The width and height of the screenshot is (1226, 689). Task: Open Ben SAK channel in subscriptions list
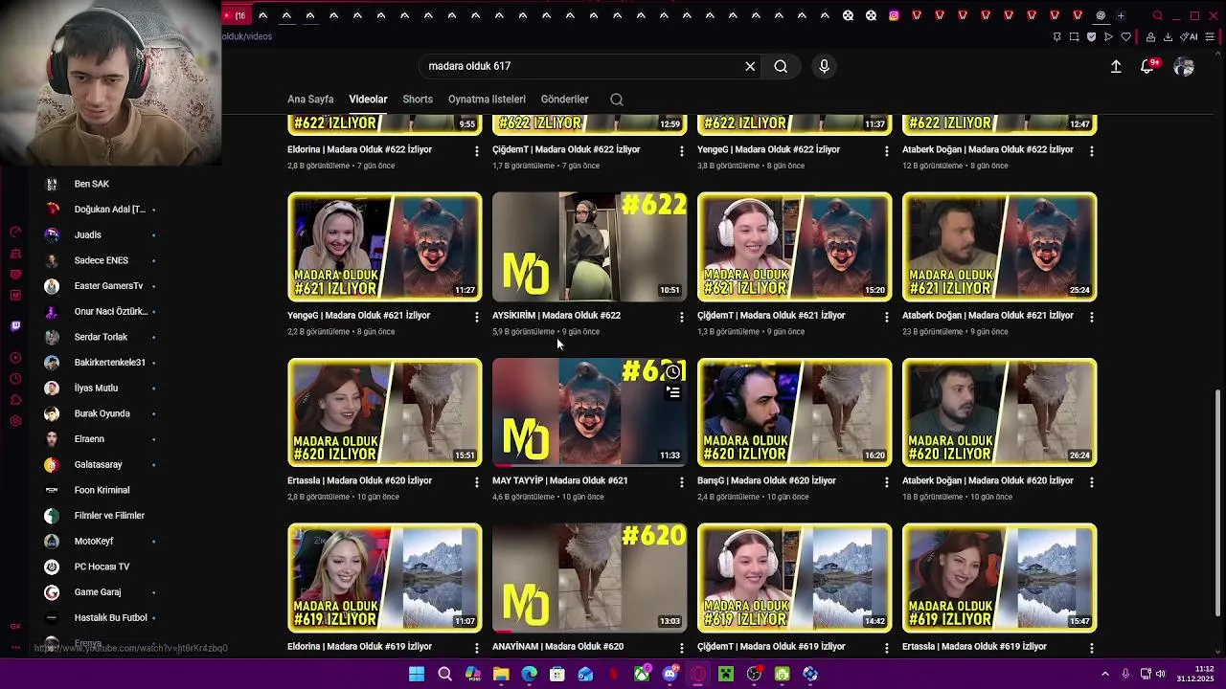point(91,184)
